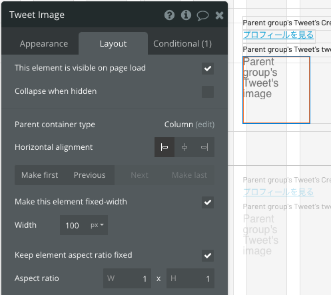Click the Previous order button
The image size is (331, 295).
pos(90,175)
